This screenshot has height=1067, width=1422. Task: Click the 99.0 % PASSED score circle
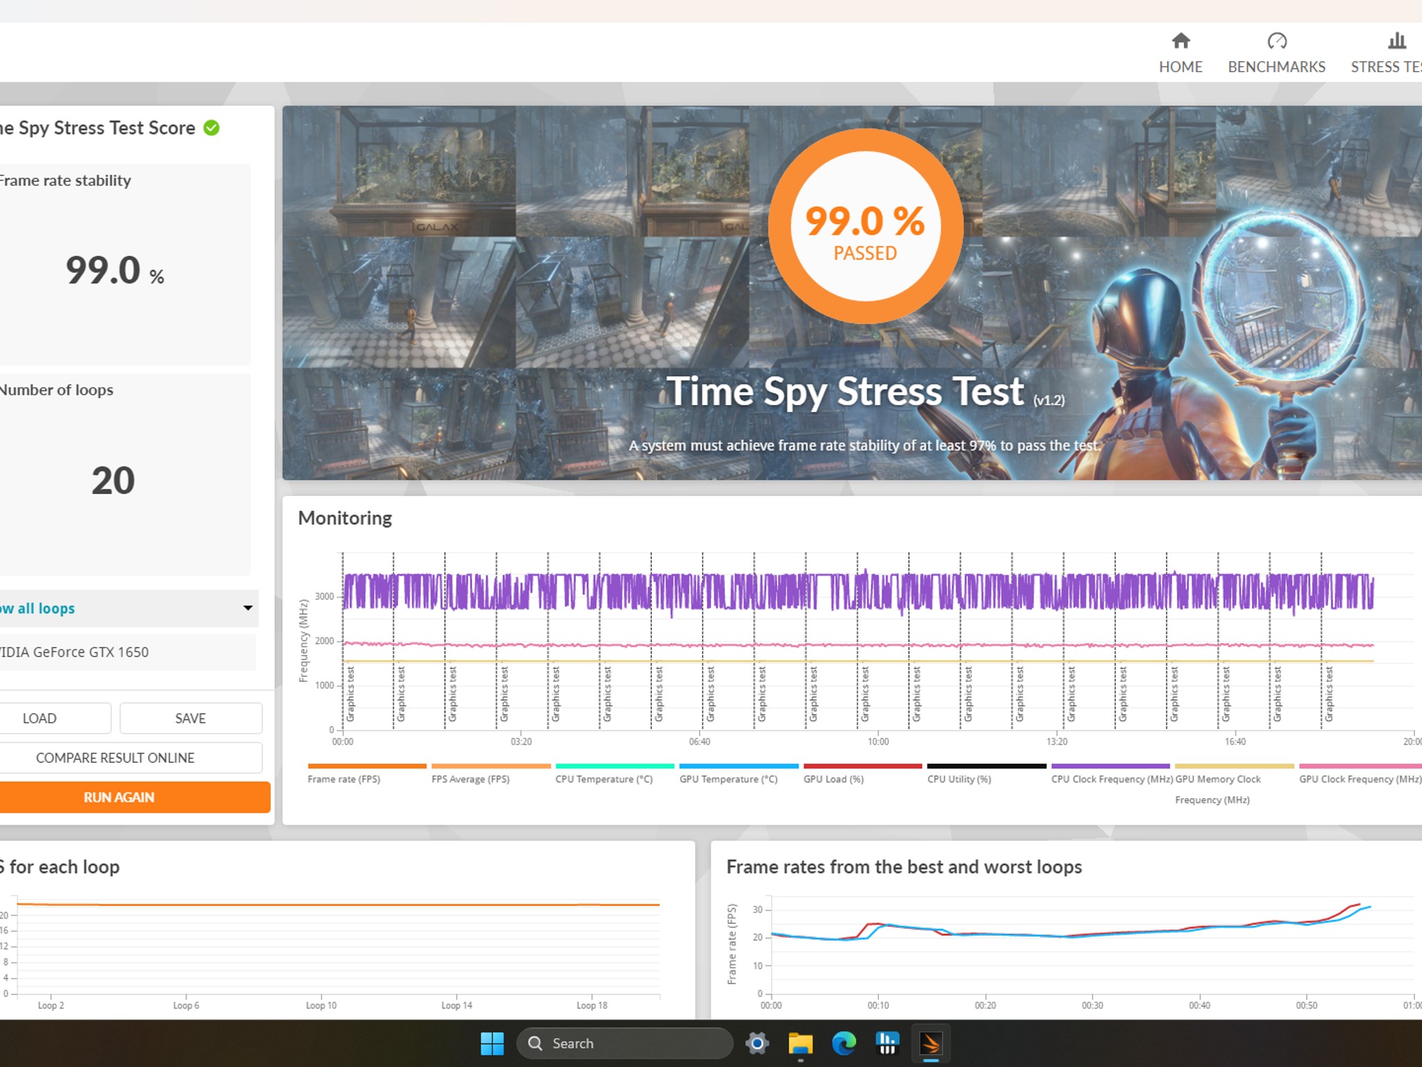[x=865, y=226]
